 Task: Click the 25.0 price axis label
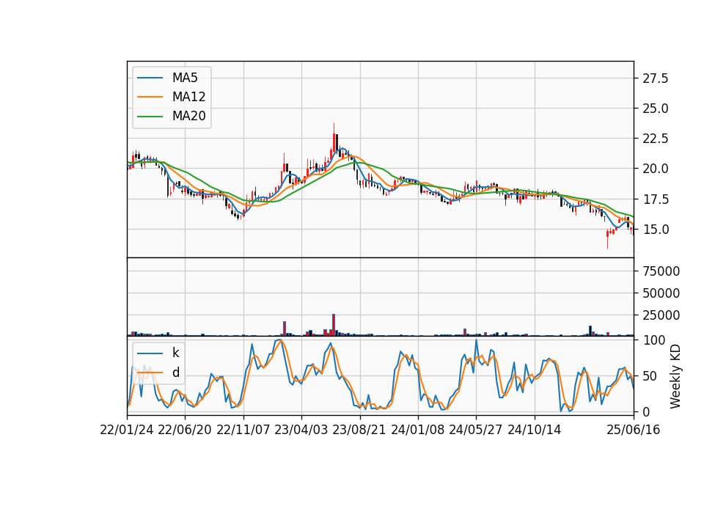point(655,109)
